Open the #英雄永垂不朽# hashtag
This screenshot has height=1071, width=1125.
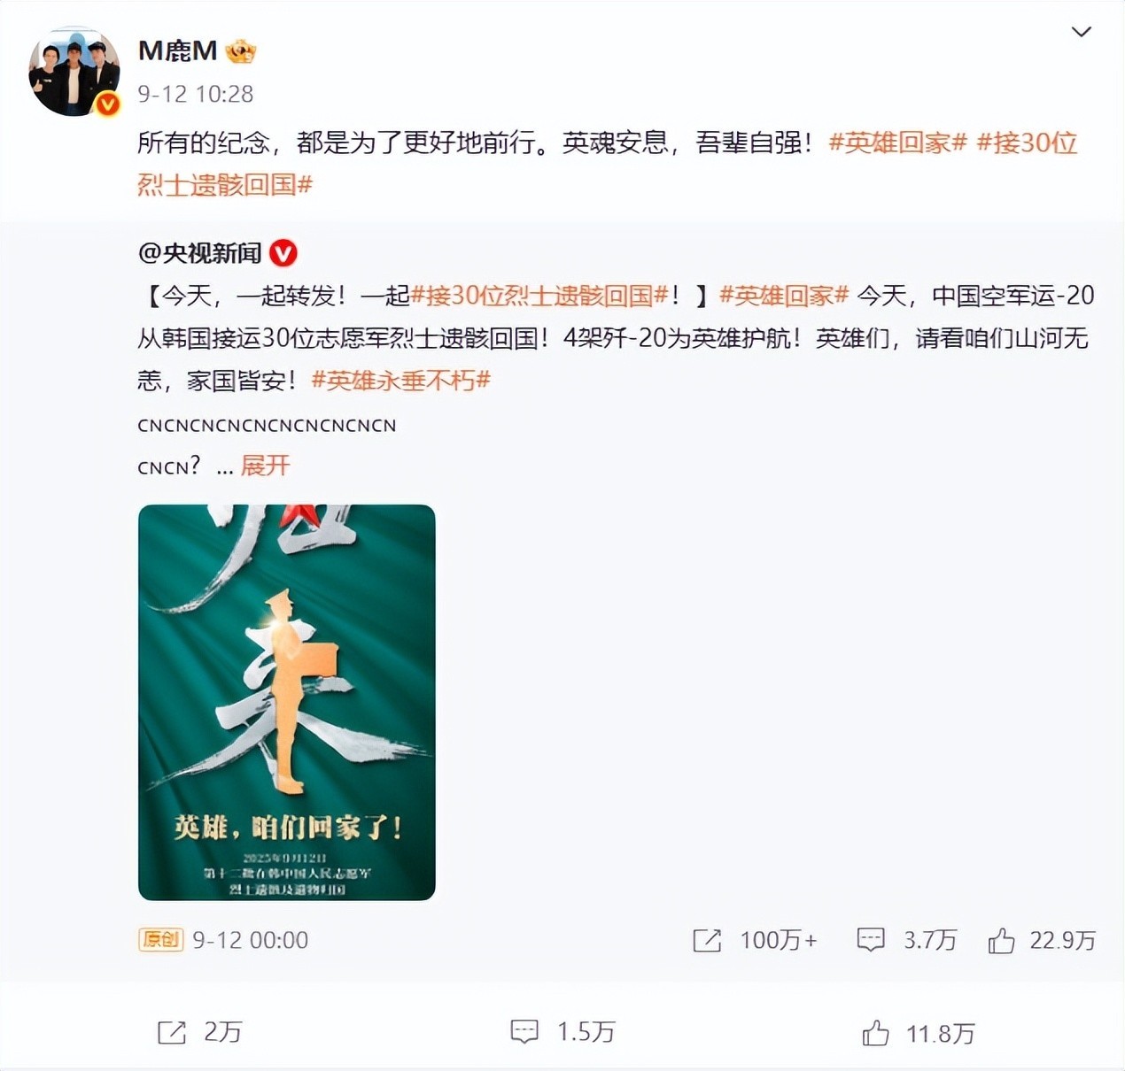(401, 381)
